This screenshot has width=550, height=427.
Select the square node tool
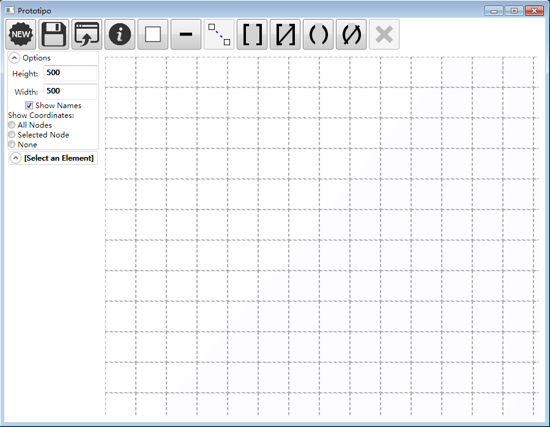click(153, 34)
